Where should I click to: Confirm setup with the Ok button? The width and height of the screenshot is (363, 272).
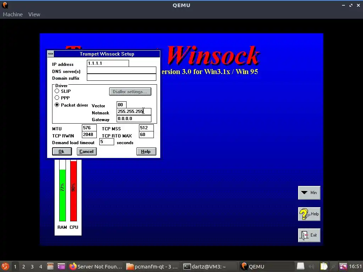(62, 152)
